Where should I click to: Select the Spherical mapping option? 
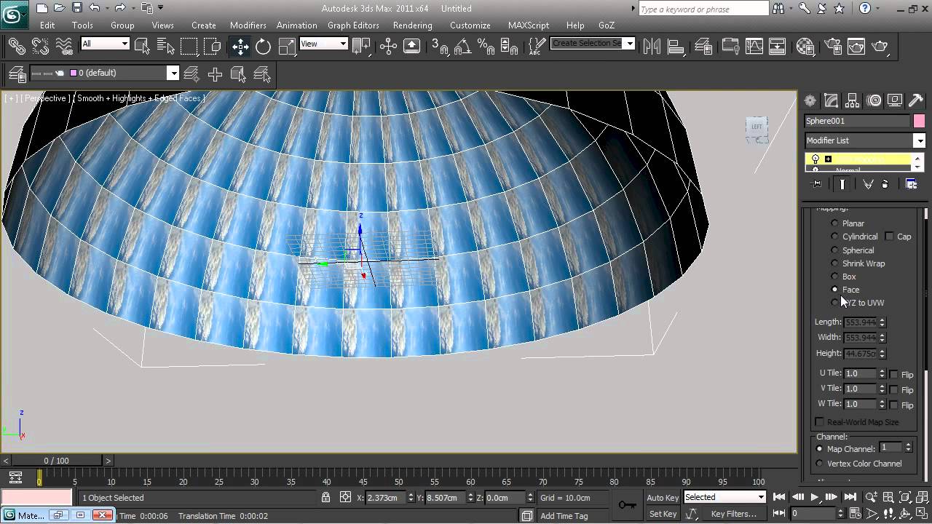835,250
